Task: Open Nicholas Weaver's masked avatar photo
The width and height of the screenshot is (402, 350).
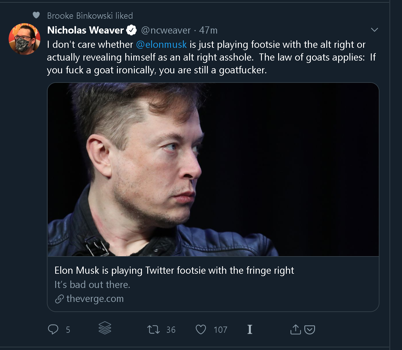Action: point(24,39)
